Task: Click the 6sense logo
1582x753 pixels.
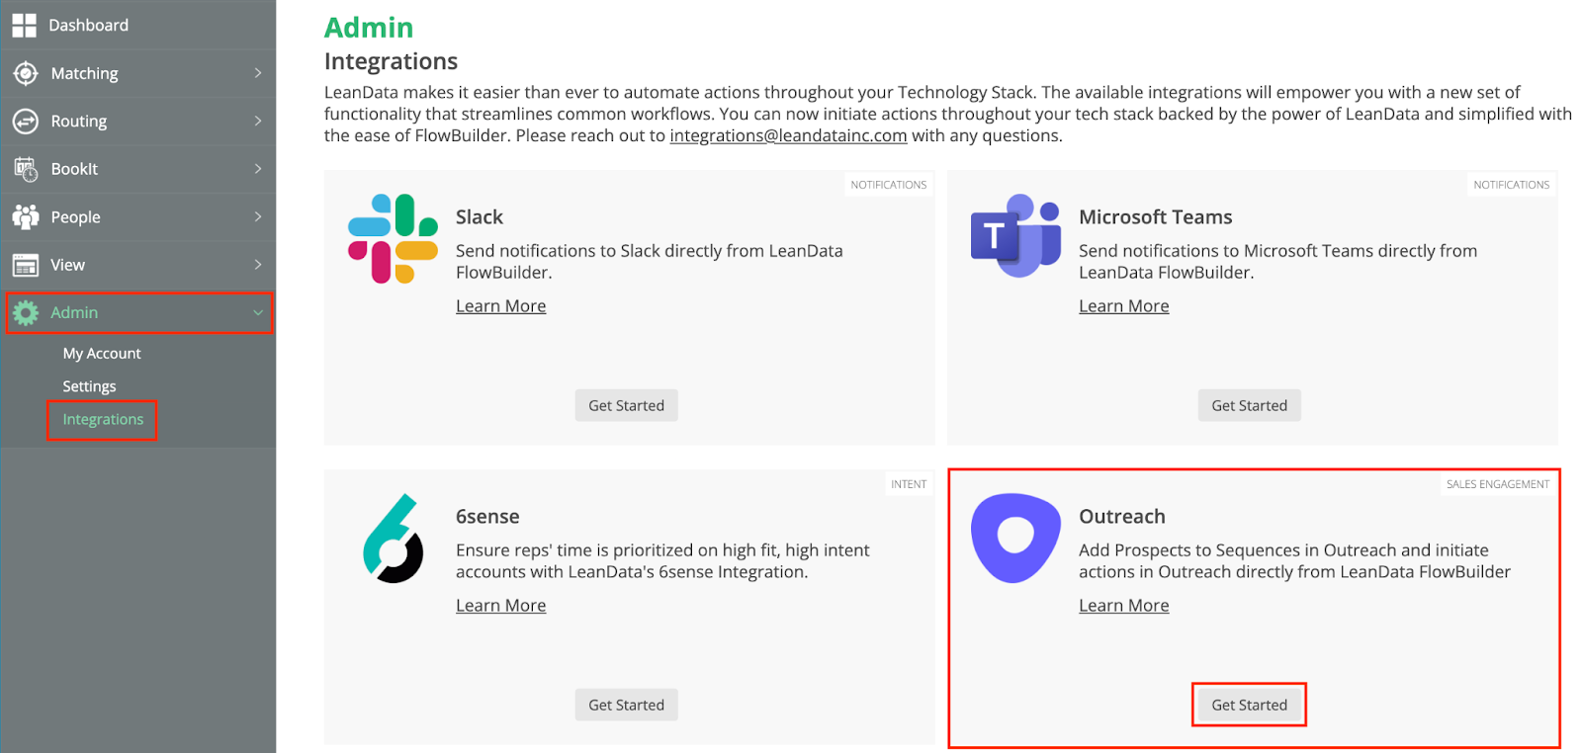Action: (x=393, y=539)
